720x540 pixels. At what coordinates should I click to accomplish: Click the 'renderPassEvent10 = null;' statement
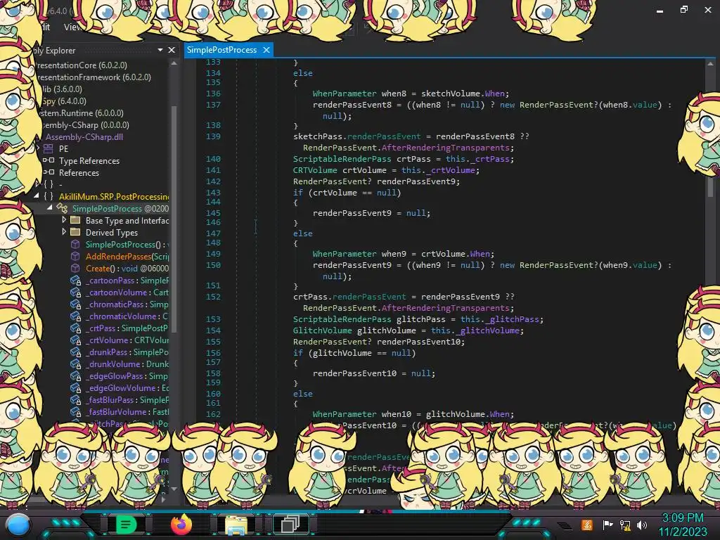[374, 373]
